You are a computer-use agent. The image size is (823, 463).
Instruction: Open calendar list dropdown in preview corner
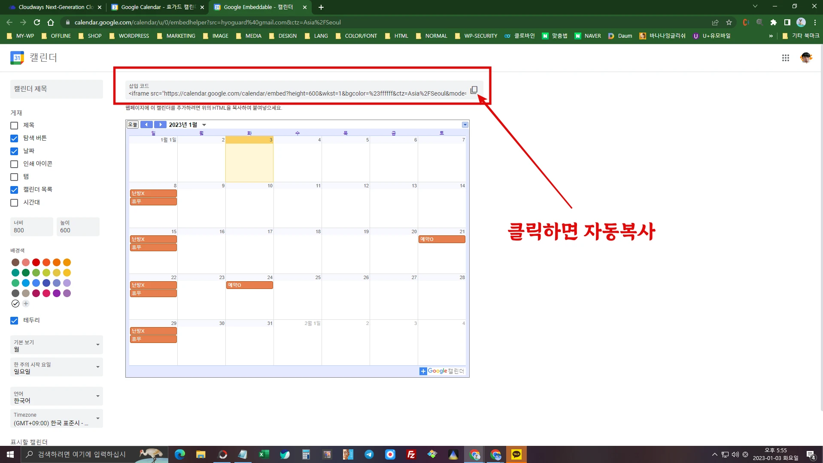[x=465, y=125]
